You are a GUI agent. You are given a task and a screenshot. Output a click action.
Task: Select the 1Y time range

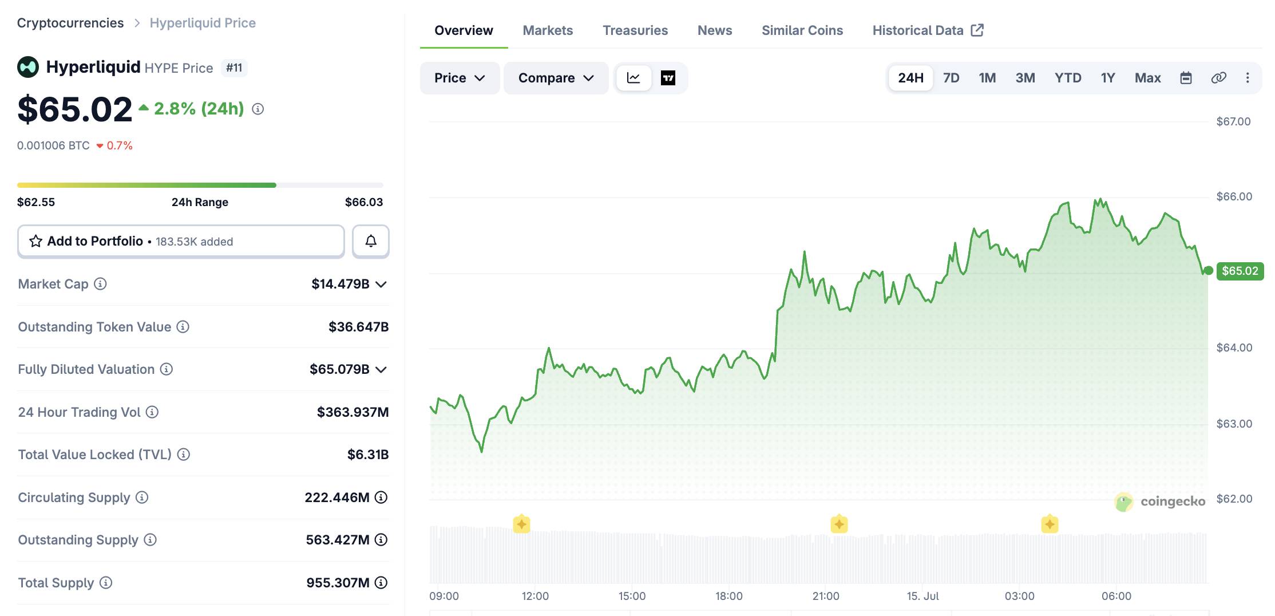pos(1108,78)
